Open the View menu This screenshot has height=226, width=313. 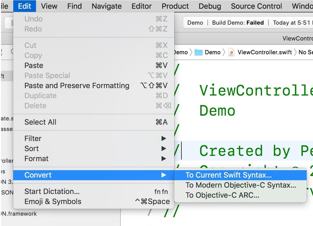[x=49, y=6]
